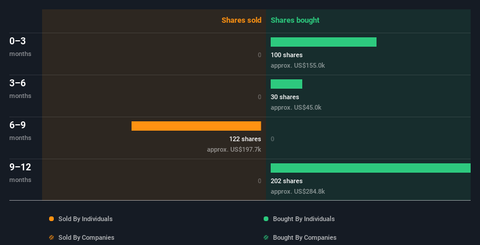Click the Bought By Individuals legend text

point(303,219)
